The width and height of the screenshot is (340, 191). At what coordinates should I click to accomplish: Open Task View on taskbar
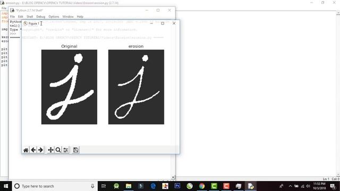coord(104,186)
